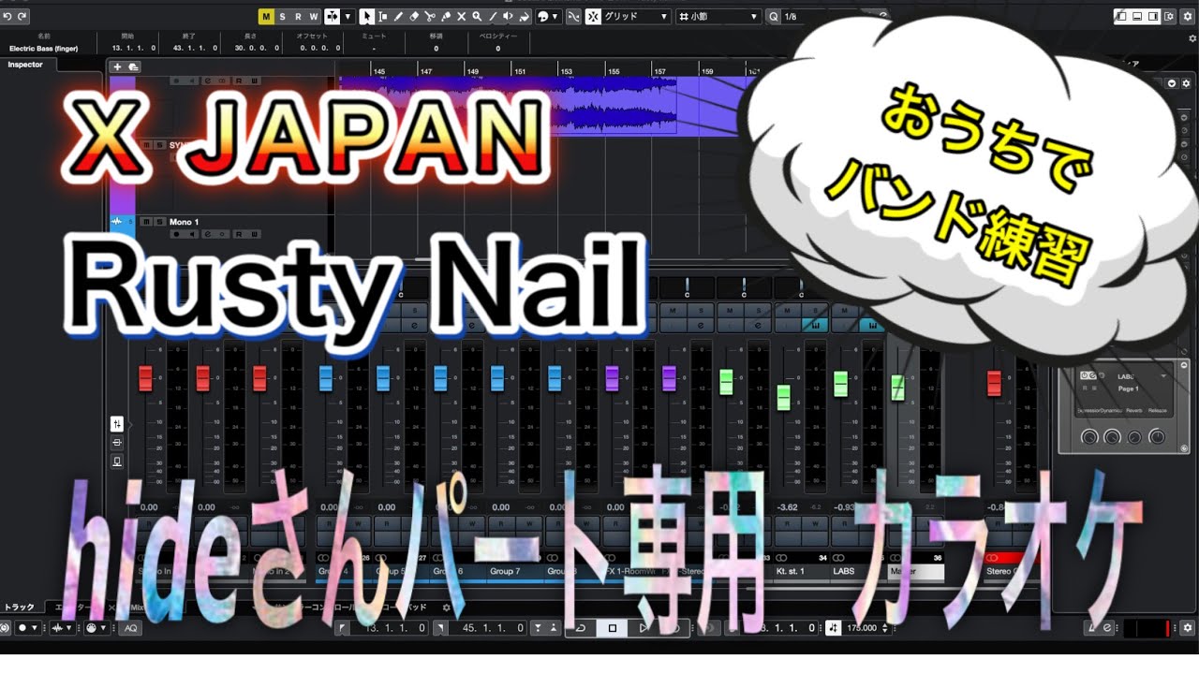Toggle the Lower Zone visibility

pyautogui.click(x=1136, y=16)
